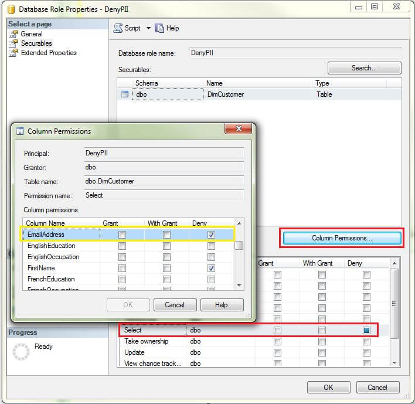Click Column Name header in dialog
The image size is (415, 404).
click(61, 223)
